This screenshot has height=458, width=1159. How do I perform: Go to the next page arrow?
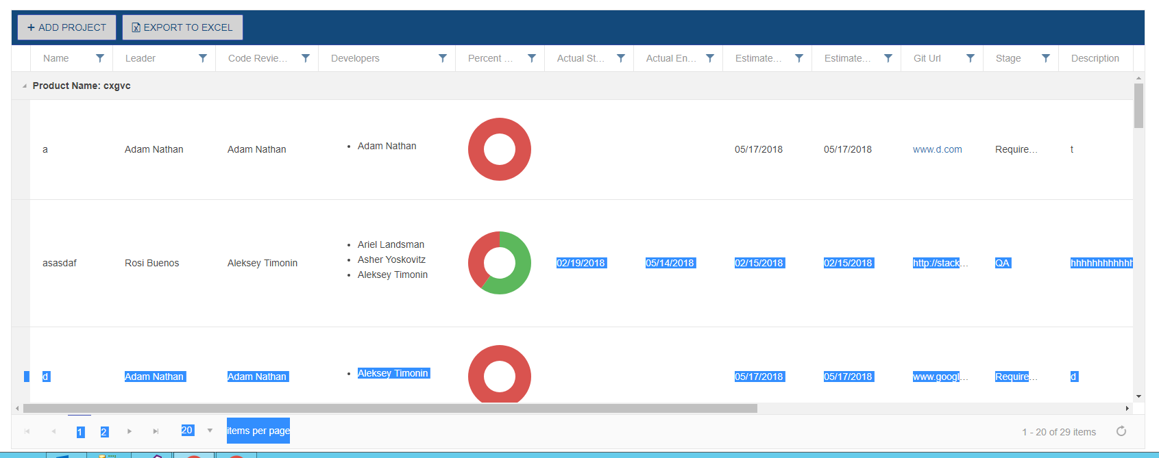pos(129,431)
